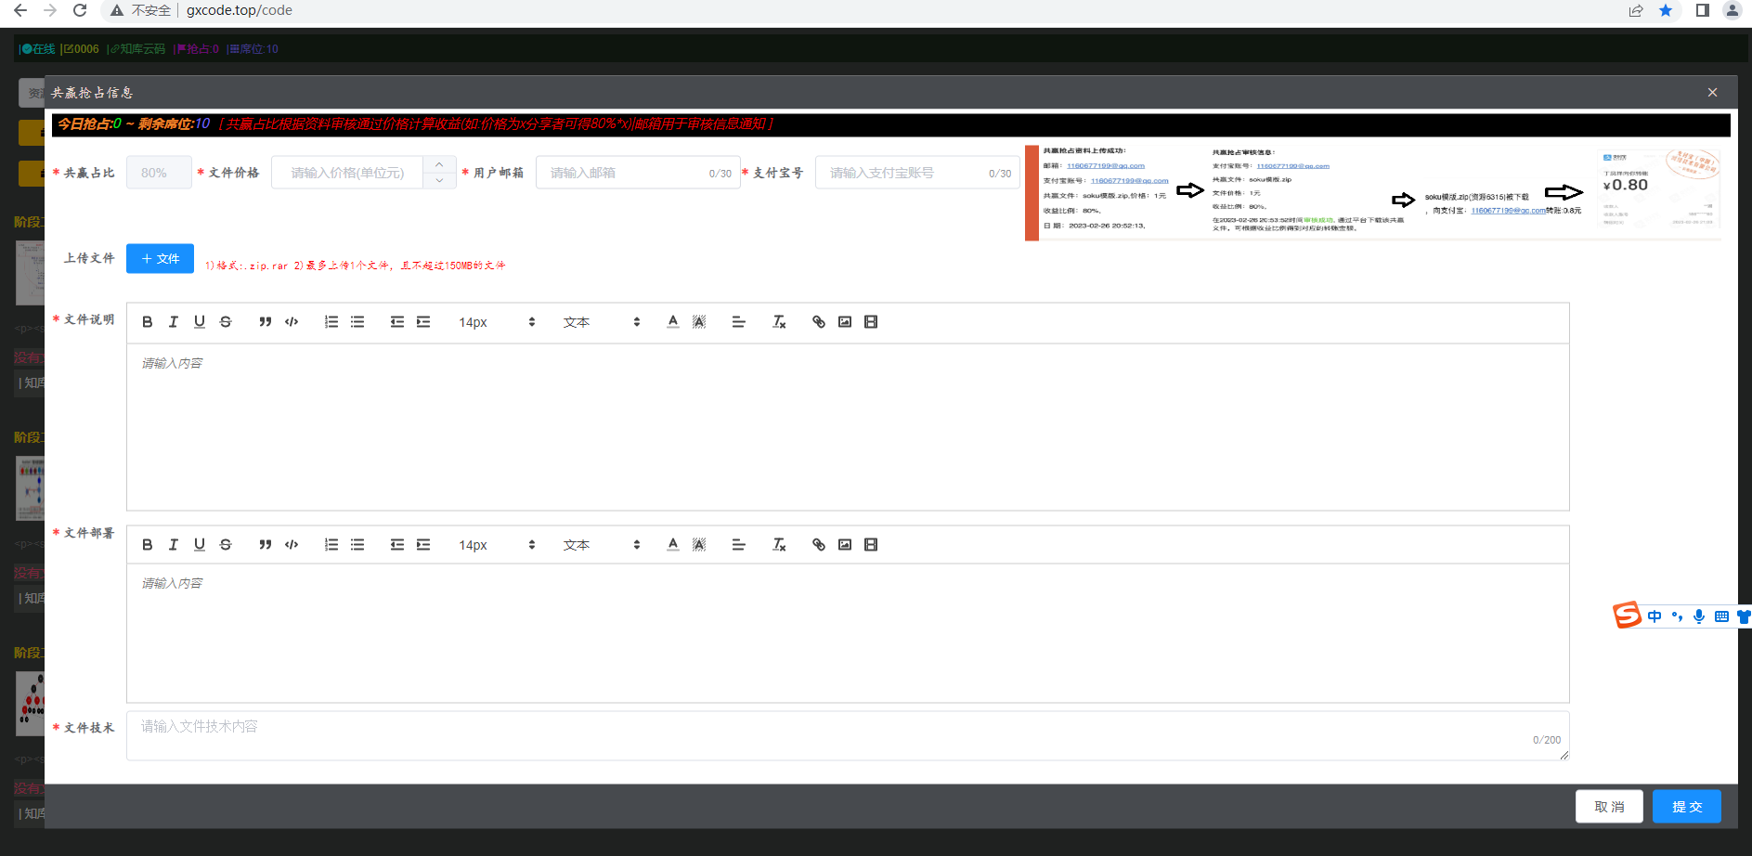This screenshot has height=856, width=1752.
Task: Apply bullet list in 文件说明 editor
Action: 357,322
